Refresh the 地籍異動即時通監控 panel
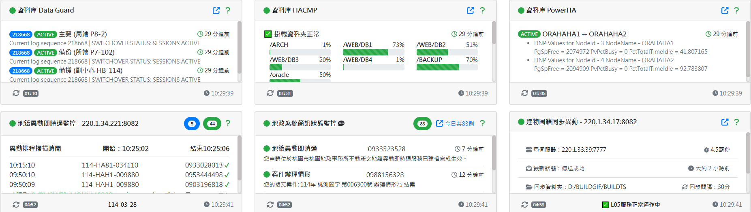The image size is (751, 212). pos(16,205)
